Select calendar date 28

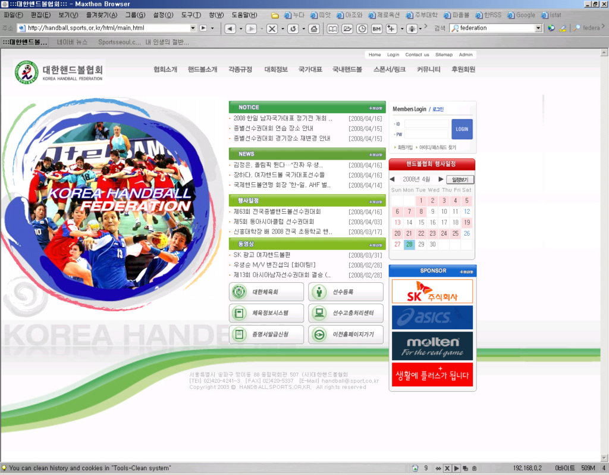coord(409,245)
